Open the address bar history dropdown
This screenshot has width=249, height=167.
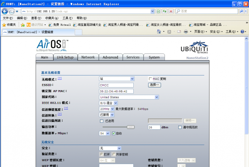pyautogui.click(x=152, y=11)
